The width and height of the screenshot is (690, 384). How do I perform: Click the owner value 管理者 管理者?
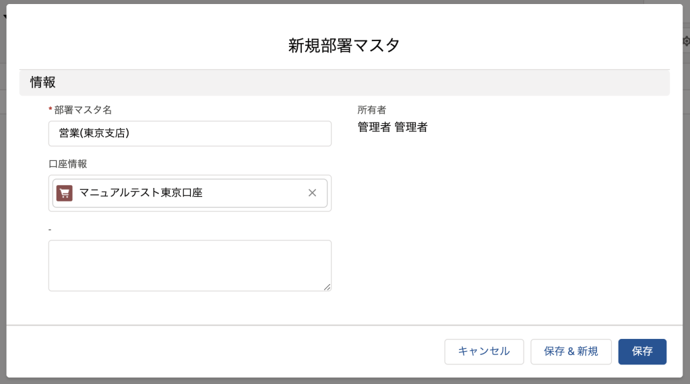392,127
